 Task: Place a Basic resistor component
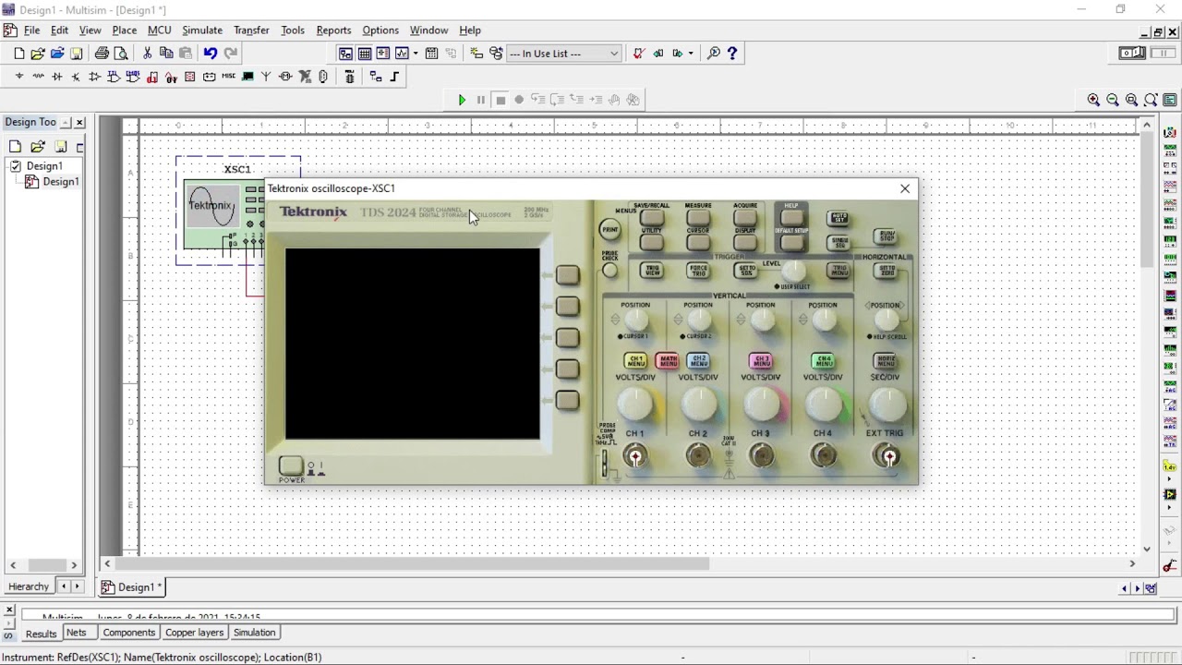38,77
